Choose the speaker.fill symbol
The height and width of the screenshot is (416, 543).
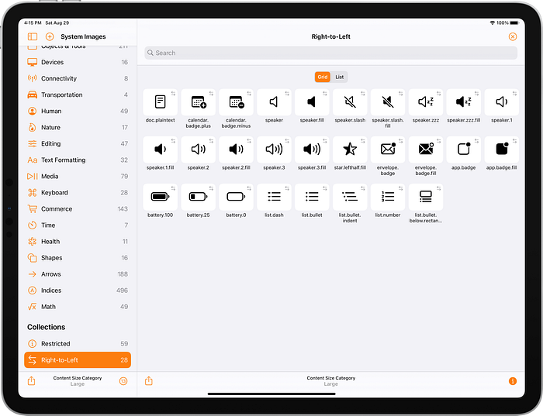point(312,102)
